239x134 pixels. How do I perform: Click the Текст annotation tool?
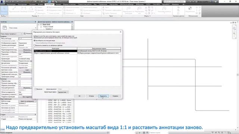[x=106, y=7]
